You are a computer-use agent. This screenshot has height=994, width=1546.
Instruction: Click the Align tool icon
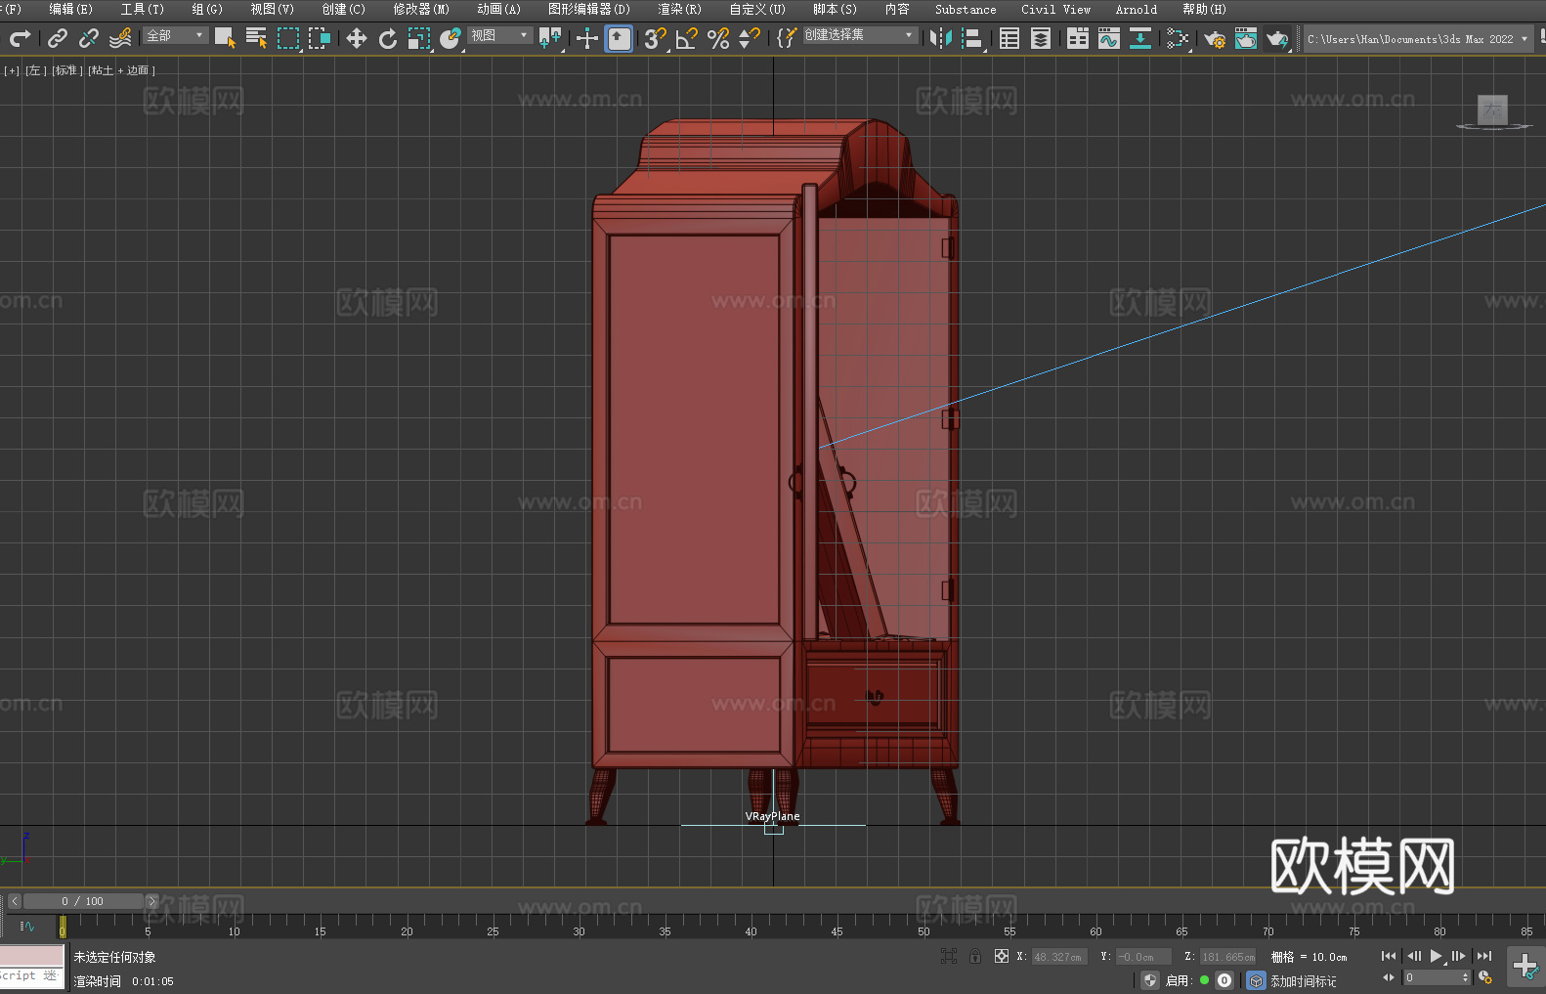(x=972, y=38)
